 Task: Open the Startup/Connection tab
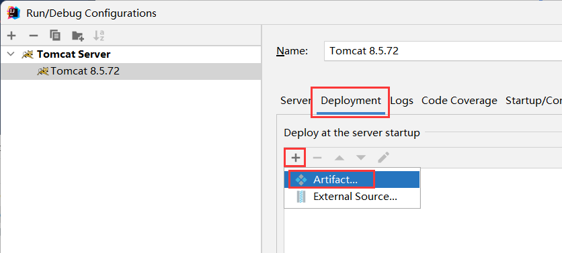tap(534, 101)
